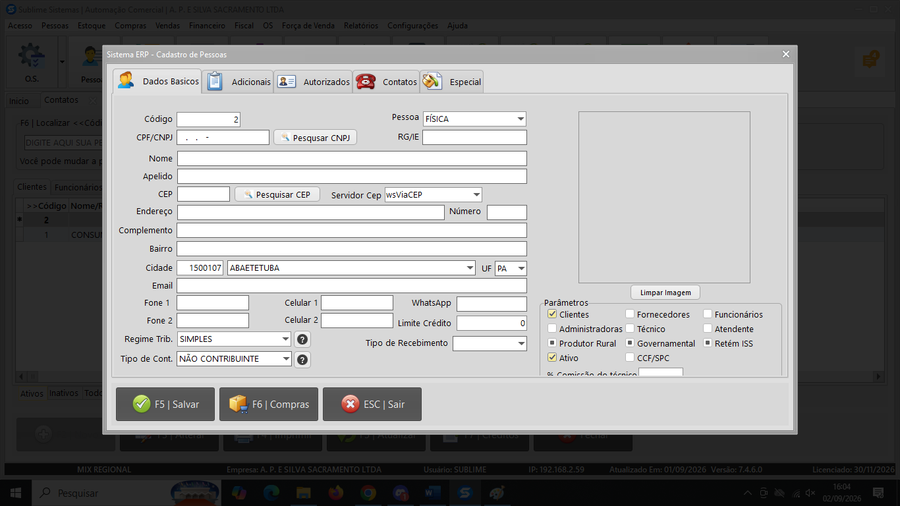
Task: Expand the Tipo de Recebimento dropdown
Action: (x=521, y=344)
